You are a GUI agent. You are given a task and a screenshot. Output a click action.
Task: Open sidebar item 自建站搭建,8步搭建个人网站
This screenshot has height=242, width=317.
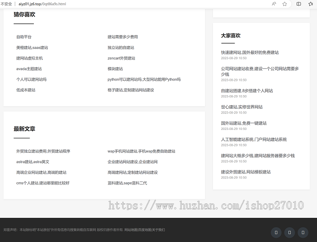pyautogui.click(x=247, y=91)
